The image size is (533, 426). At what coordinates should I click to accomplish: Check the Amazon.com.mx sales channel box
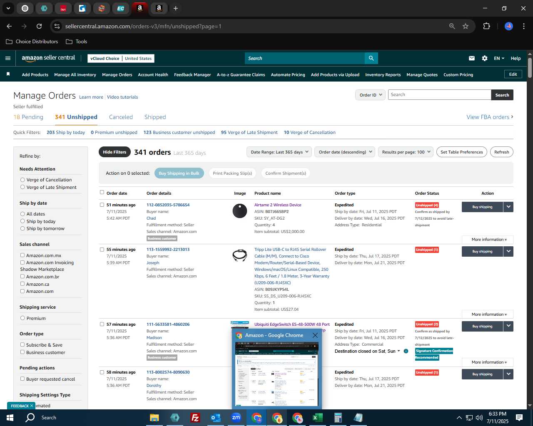[22, 255]
